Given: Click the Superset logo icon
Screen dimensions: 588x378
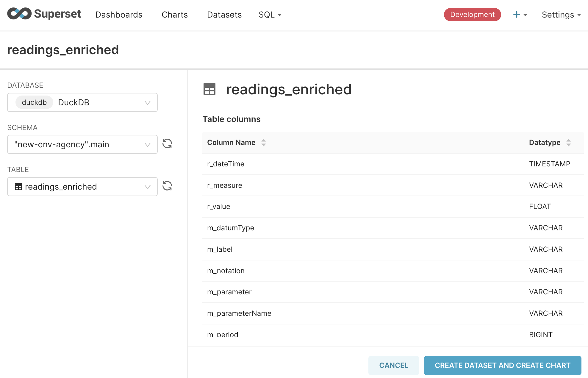Looking at the screenshot, I should tap(19, 14).
